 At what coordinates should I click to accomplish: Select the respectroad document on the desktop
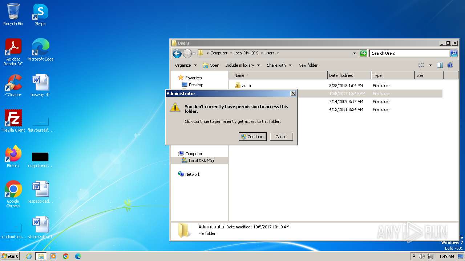click(40, 192)
